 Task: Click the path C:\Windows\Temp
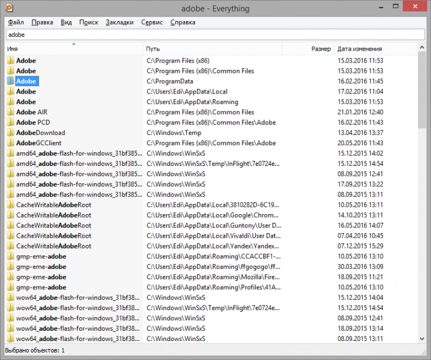(174, 133)
